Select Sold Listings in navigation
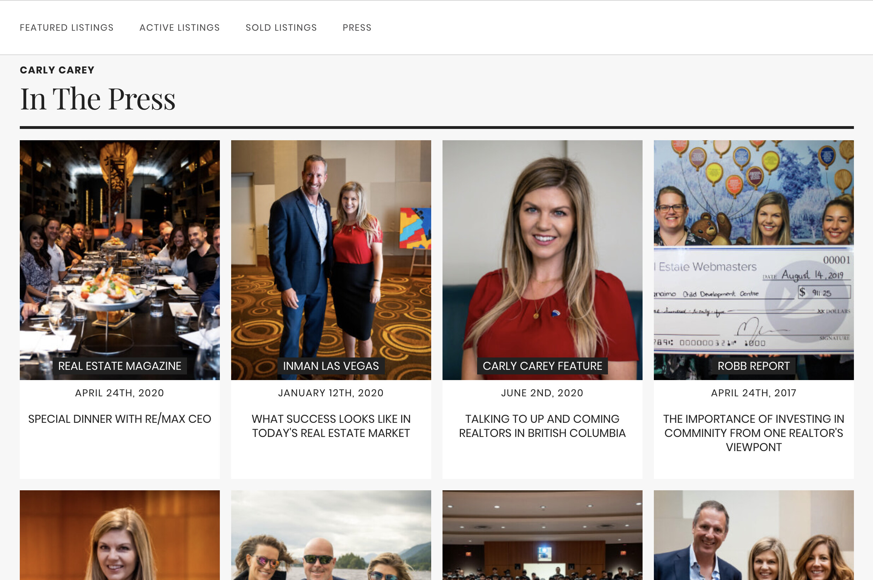873x580 pixels. tap(281, 28)
